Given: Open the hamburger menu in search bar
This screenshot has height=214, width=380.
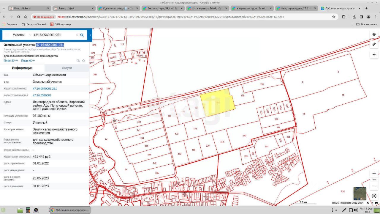Looking at the screenshot, I should (x=7, y=35).
